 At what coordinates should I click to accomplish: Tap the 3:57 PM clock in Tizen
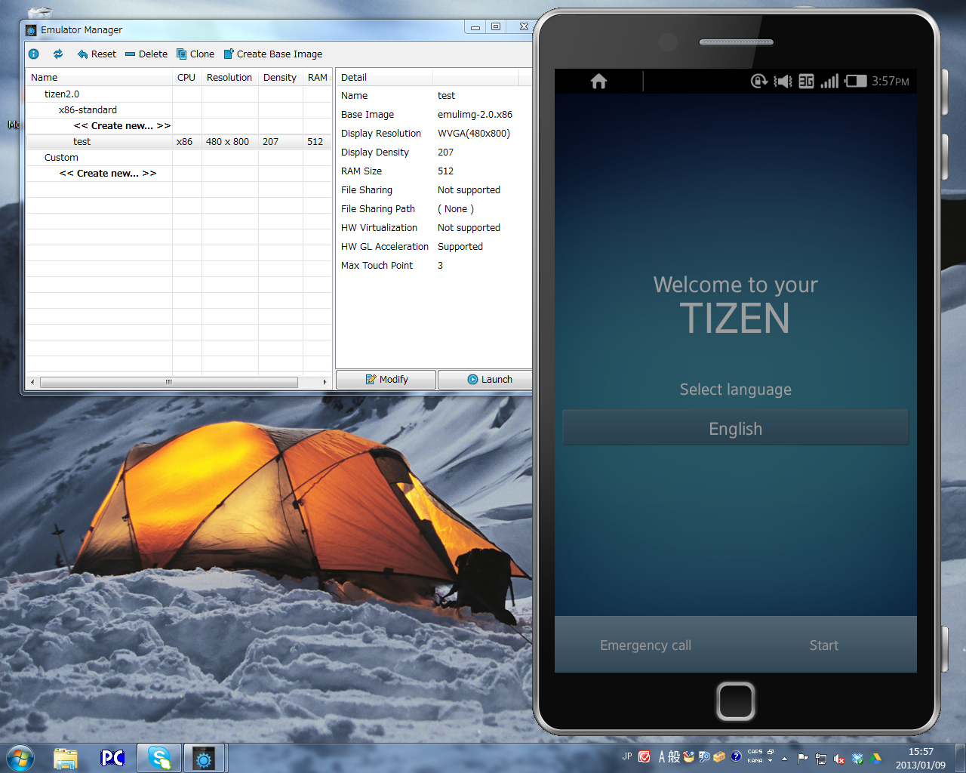tap(890, 81)
